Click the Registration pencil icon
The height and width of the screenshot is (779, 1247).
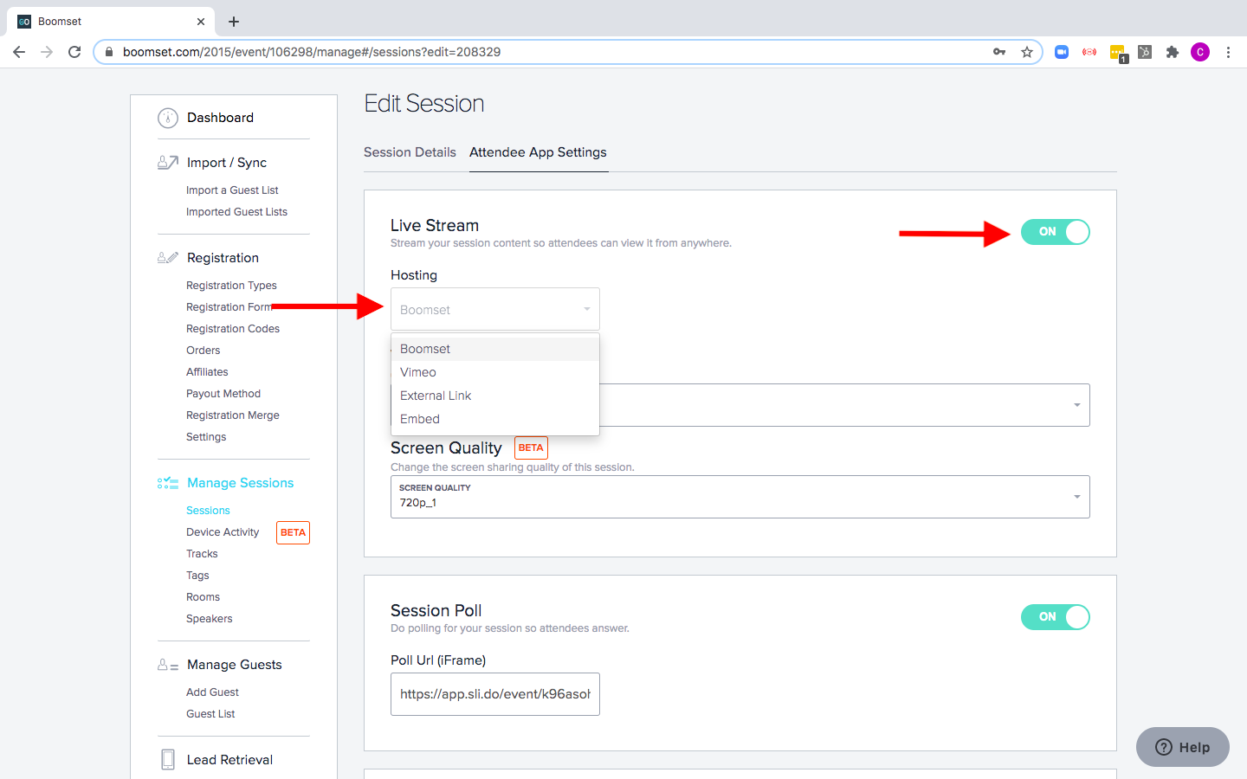click(168, 257)
